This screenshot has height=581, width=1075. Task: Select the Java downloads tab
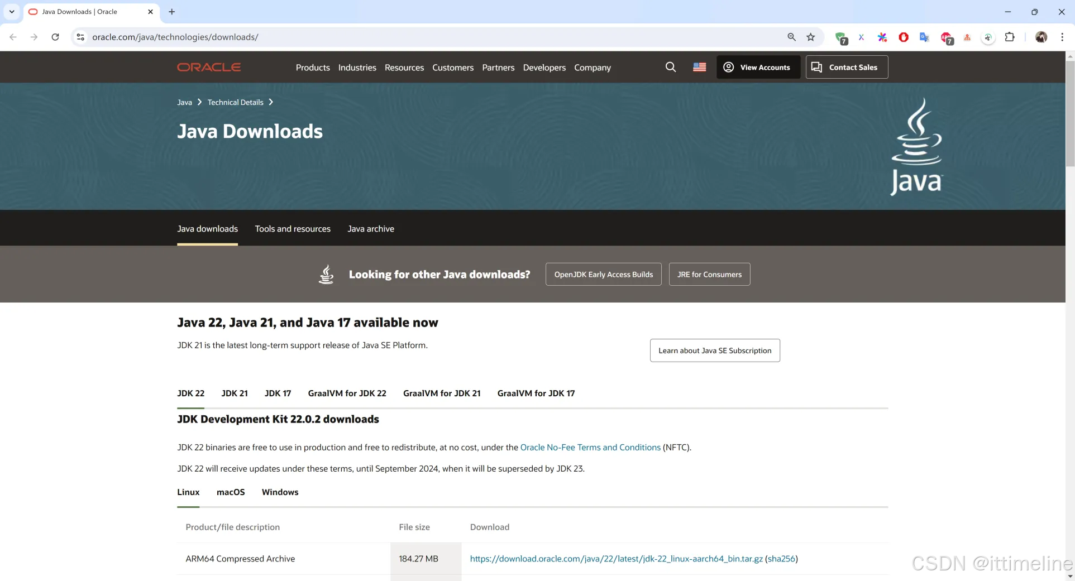click(207, 229)
